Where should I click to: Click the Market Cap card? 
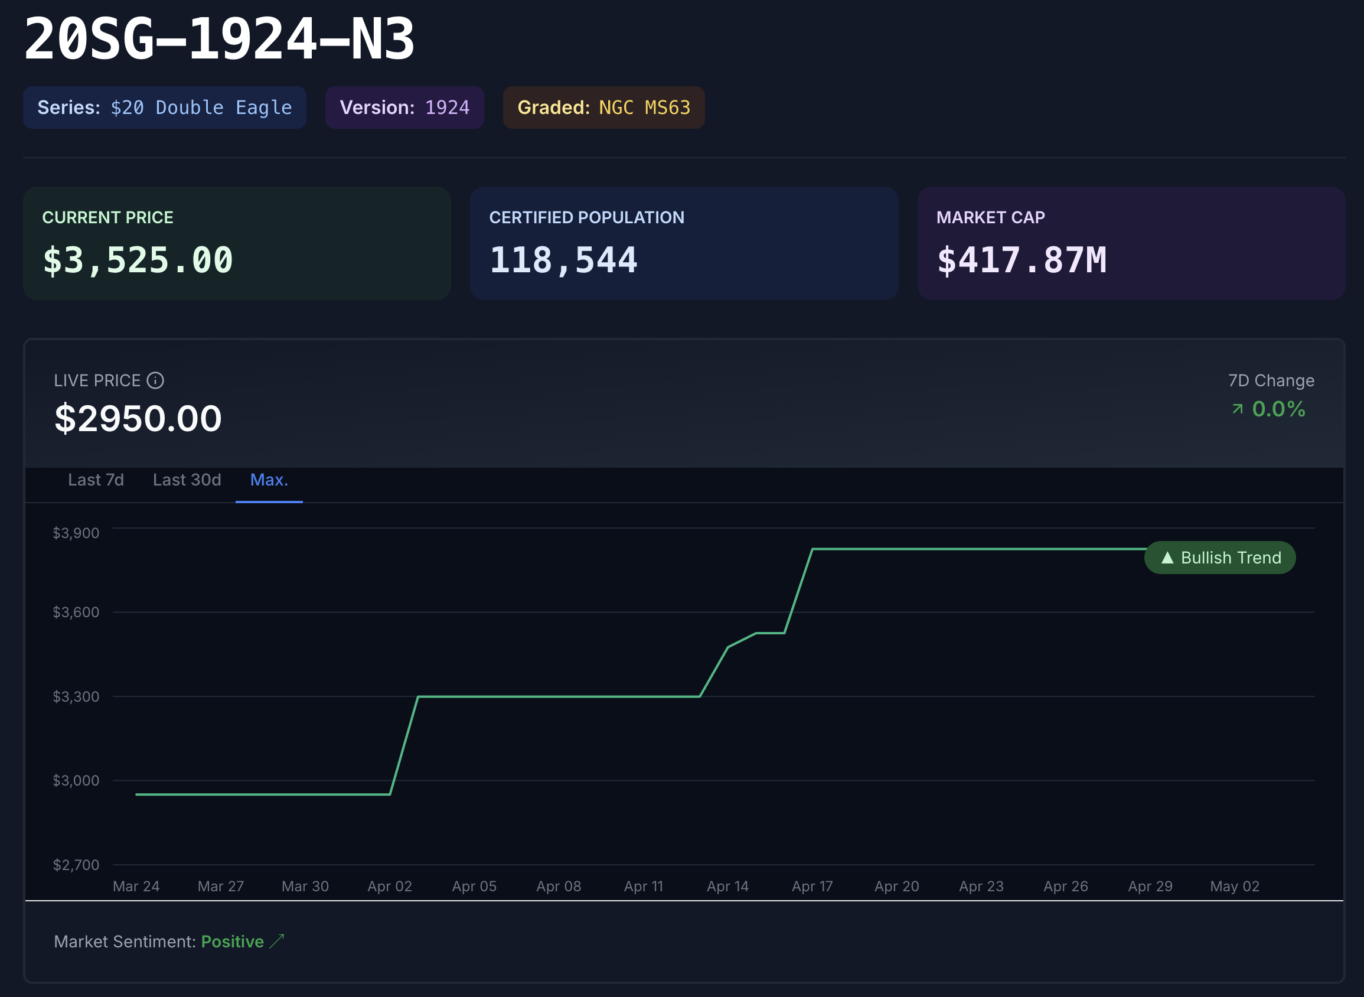(x=1131, y=243)
